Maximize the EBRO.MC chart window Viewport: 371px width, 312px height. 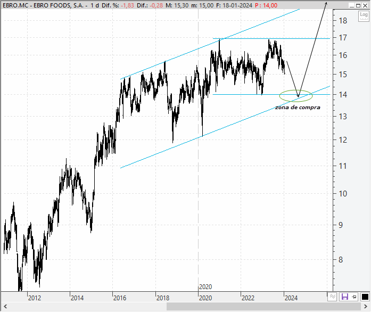coord(358,5)
